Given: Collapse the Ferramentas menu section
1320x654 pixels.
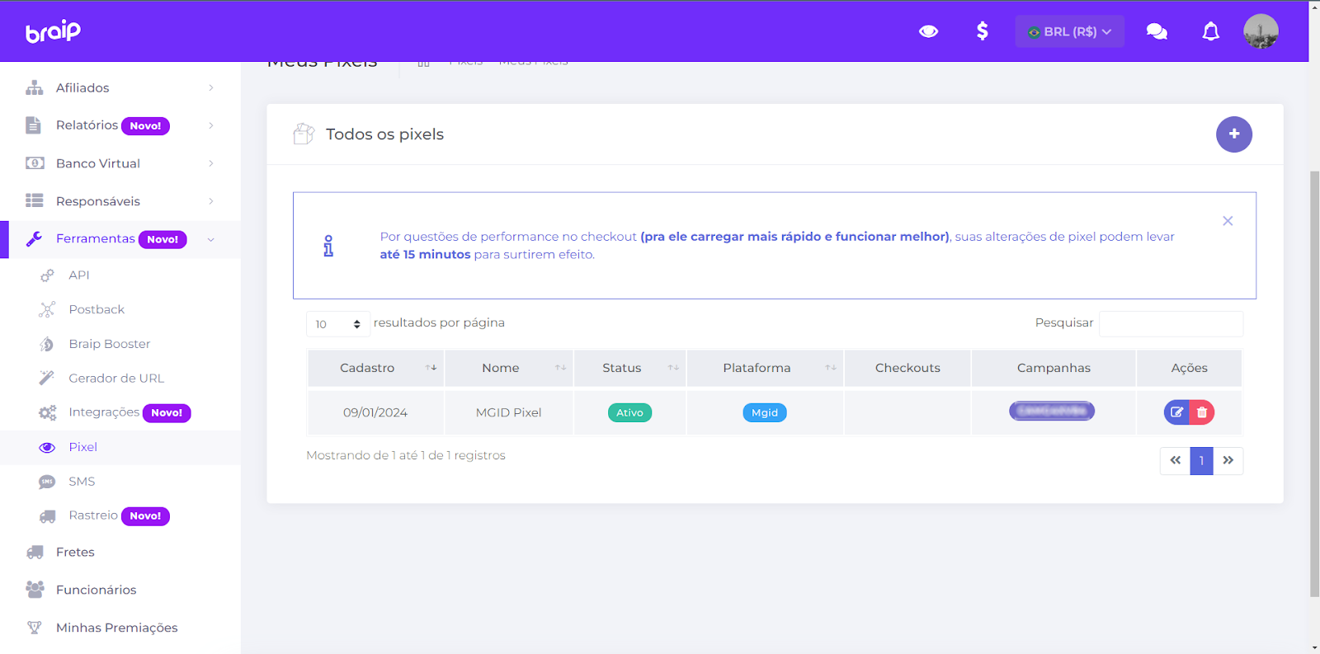Looking at the screenshot, I should pyautogui.click(x=120, y=239).
